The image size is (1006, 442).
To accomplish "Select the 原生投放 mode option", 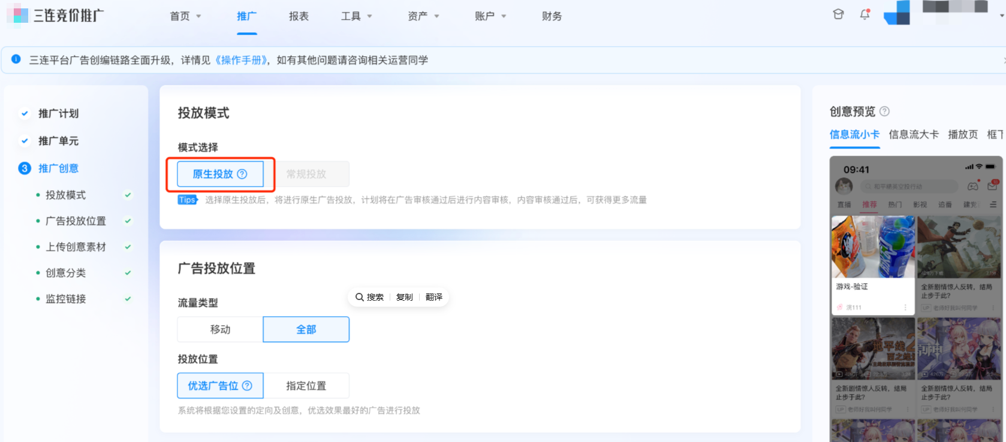I will (220, 174).
